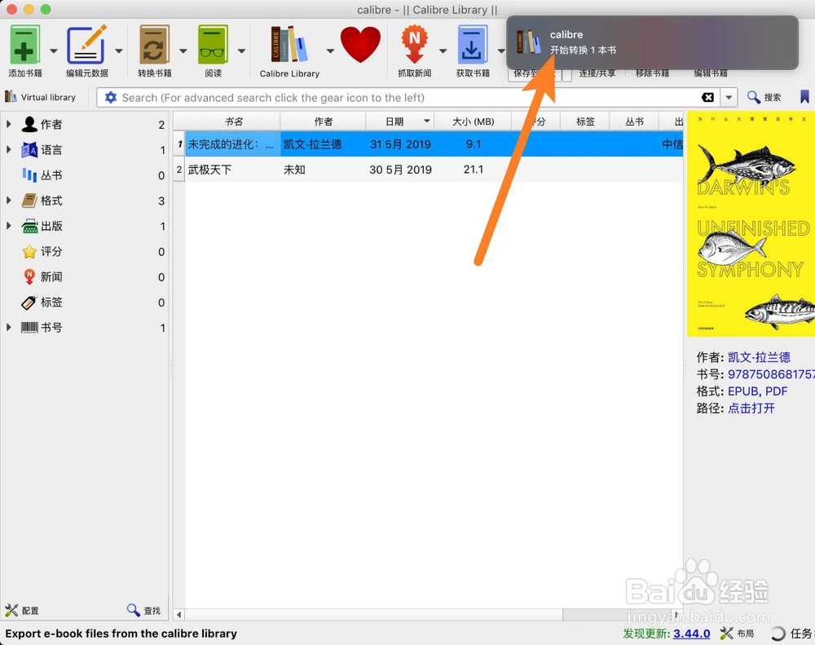Click the calibre notification banner

652,42
